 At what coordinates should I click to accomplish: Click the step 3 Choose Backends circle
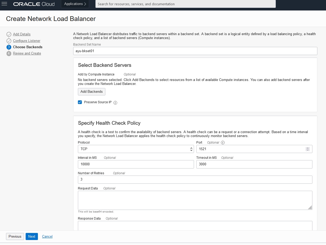[9, 47]
